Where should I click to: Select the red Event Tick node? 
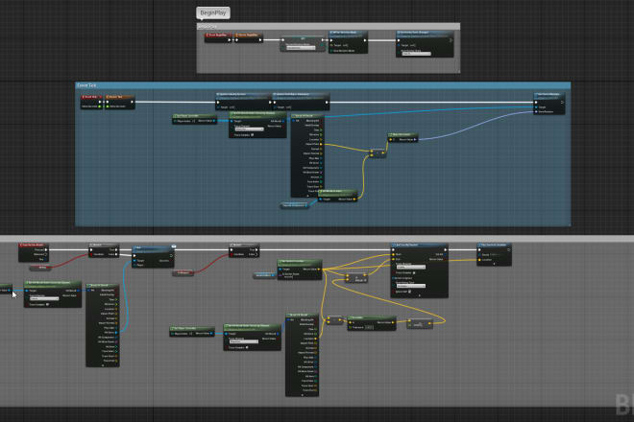click(x=91, y=102)
